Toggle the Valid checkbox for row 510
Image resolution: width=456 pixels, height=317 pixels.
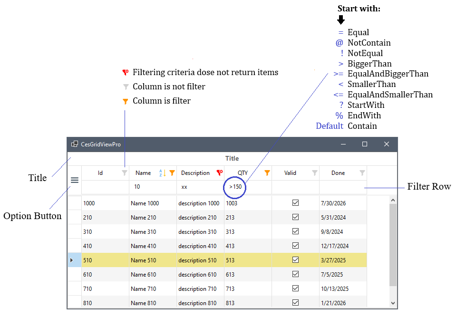pos(295,260)
